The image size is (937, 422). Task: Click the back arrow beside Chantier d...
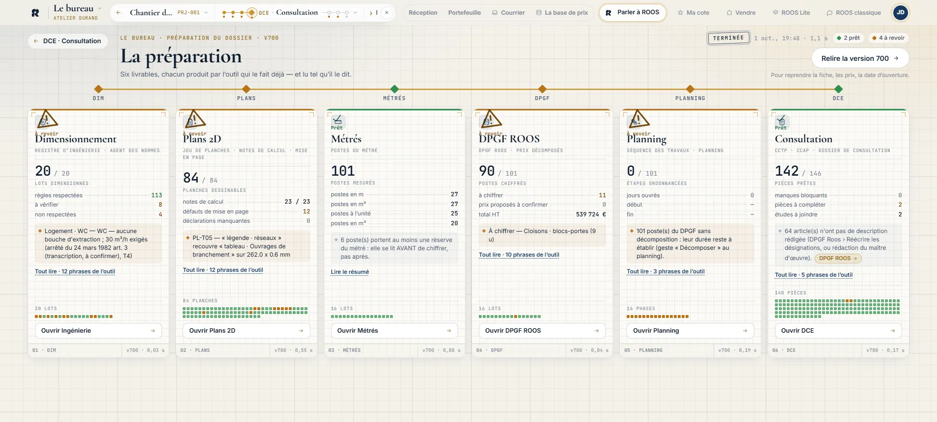point(118,13)
